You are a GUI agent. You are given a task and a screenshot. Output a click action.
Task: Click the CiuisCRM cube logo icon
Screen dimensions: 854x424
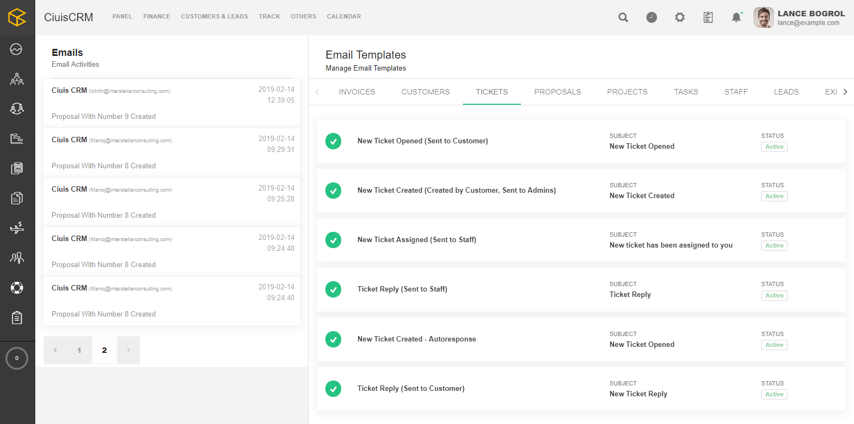[x=17, y=17]
